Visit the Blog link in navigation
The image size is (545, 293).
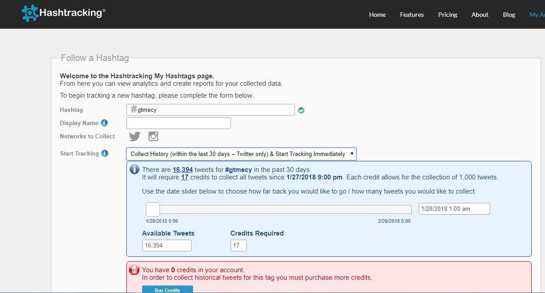click(x=509, y=15)
